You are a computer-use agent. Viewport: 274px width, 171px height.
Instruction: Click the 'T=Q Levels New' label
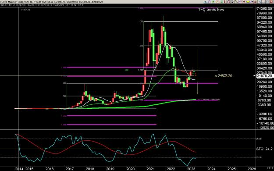(211, 10)
